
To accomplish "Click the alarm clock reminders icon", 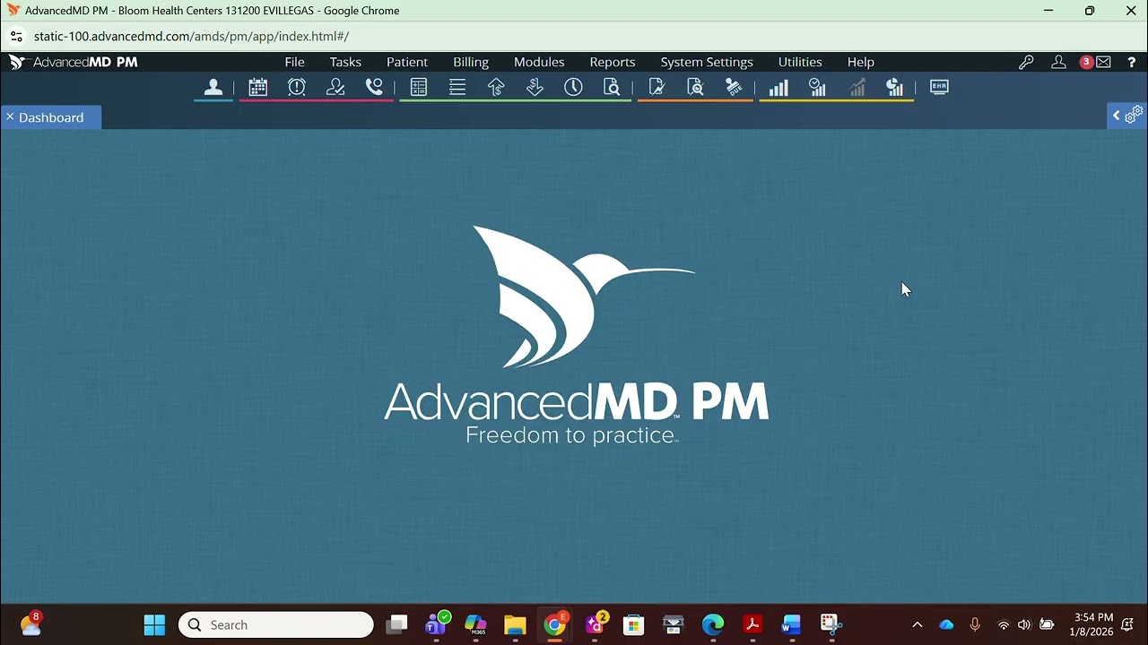I will 297,87.
